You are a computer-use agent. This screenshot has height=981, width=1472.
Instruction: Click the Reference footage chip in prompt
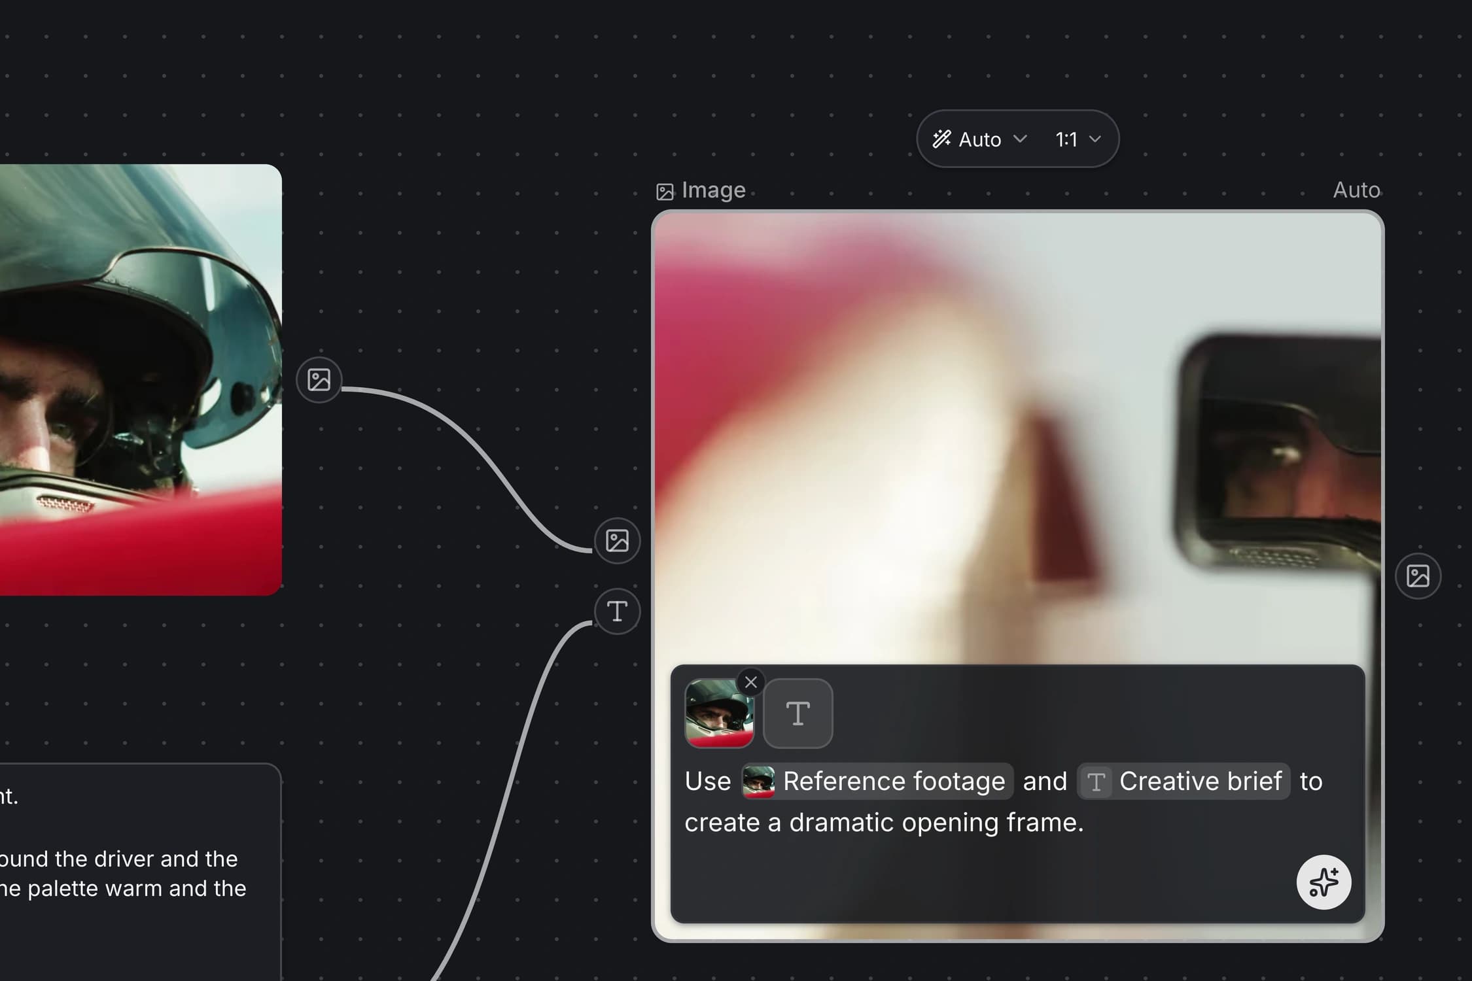(877, 781)
